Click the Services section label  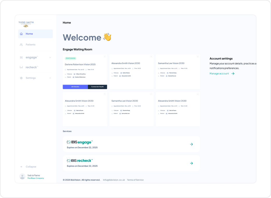tap(67, 131)
